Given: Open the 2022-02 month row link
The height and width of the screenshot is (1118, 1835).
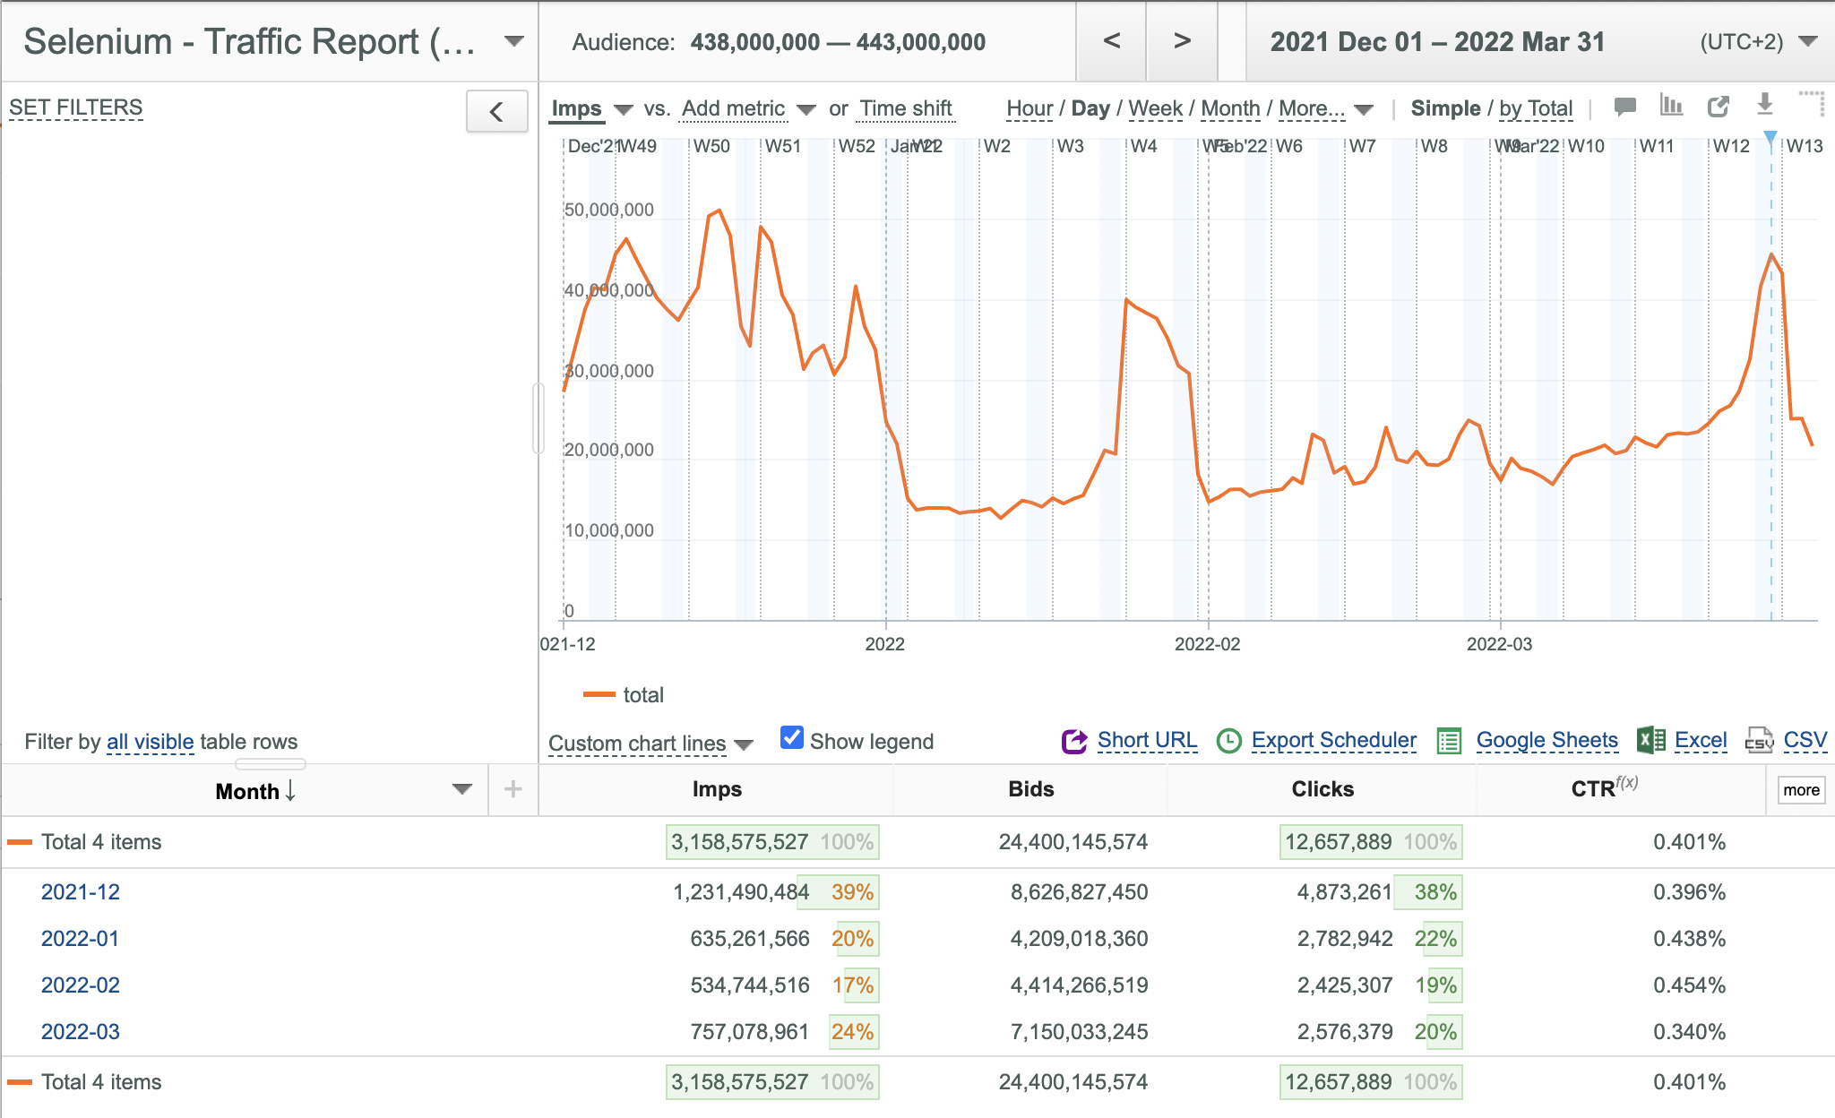Looking at the screenshot, I should pyautogui.click(x=81, y=985).
